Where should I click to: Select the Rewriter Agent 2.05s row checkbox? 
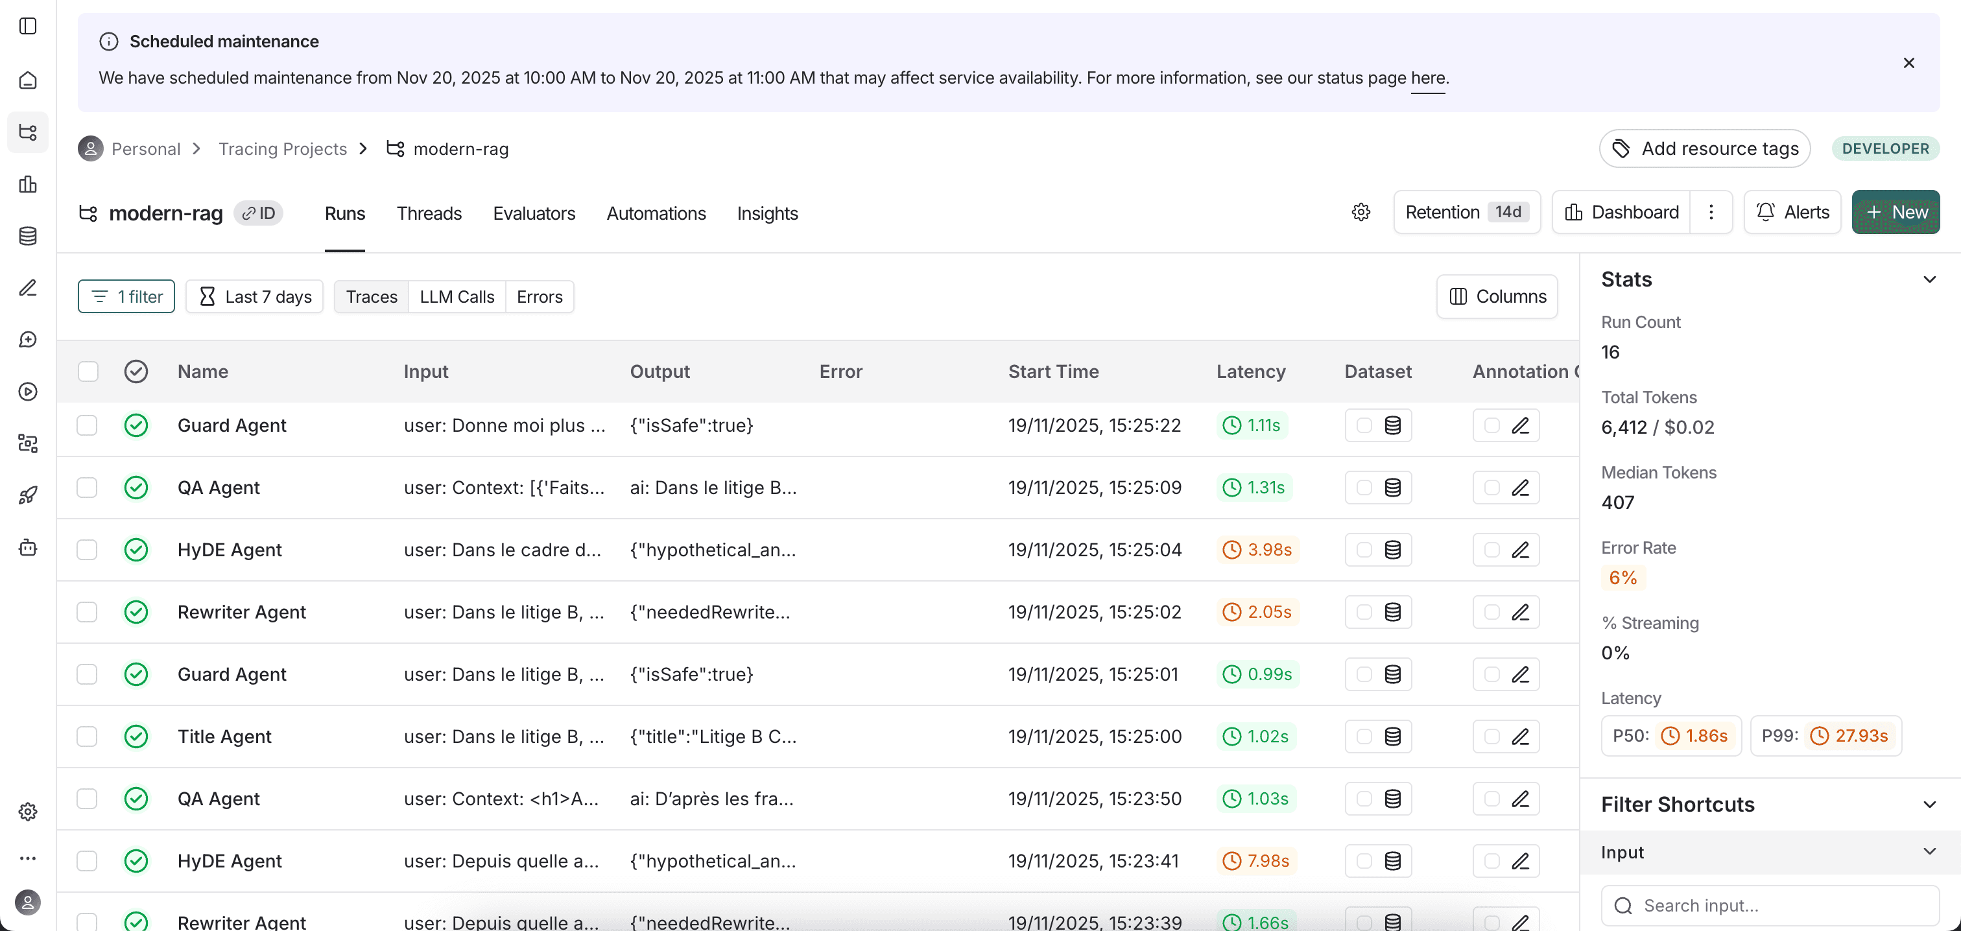87,612
